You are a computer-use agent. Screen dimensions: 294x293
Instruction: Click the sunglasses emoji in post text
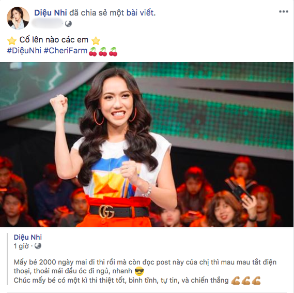coord(140,271)
